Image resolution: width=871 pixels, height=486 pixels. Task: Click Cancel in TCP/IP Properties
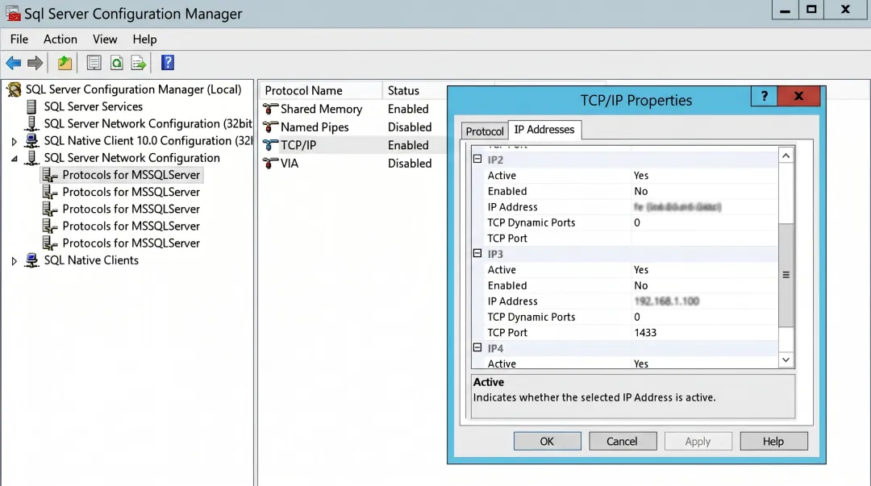click(622, 441)
